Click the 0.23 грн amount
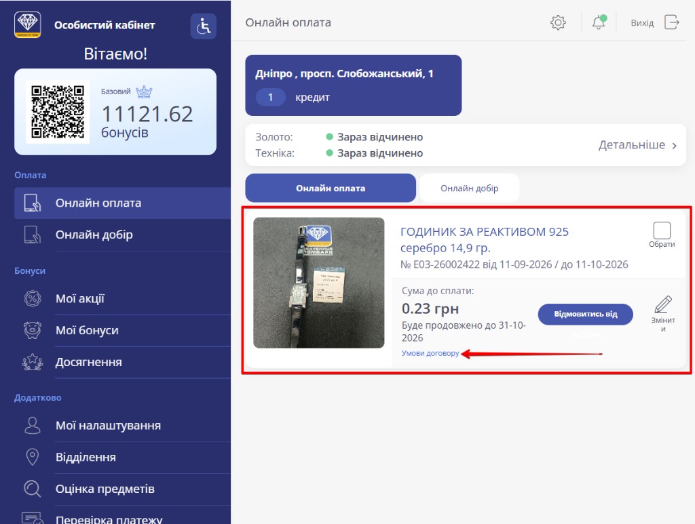Viewport: 695px width, 524px height. (430, 308)
